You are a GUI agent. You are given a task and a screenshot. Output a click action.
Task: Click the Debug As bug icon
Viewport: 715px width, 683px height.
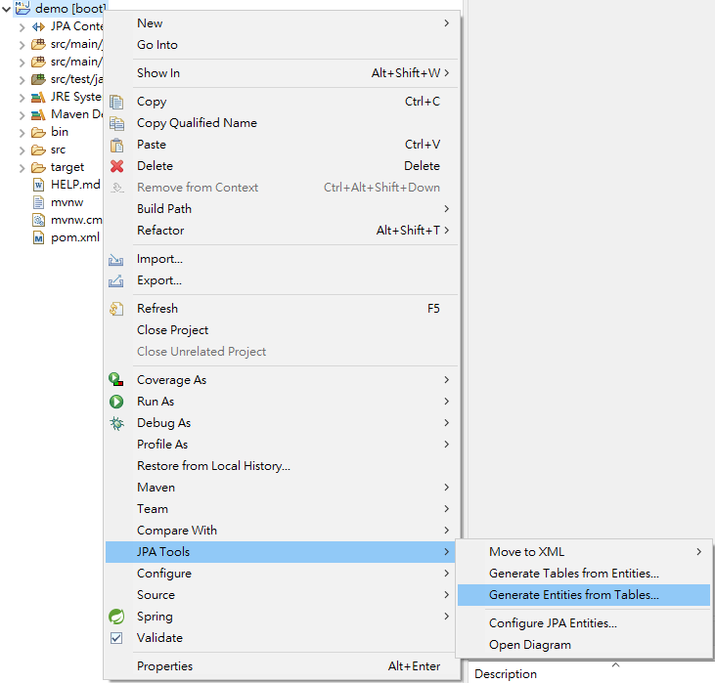[117, 423]
